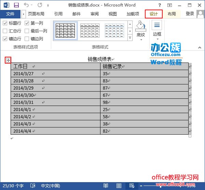Select the second table style thumbnail
205x190 pixels.
coord(90,31)
